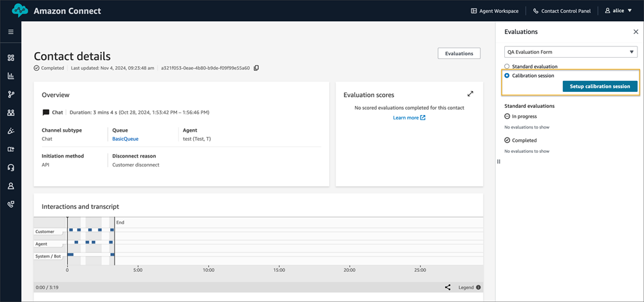Screen dimensions: 644x302
Task: Click the Evaluations button
Action: pyautogui.click(x=459, y=54)
